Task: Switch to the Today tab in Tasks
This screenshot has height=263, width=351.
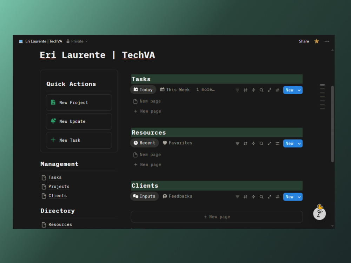Action: point(143,89)
